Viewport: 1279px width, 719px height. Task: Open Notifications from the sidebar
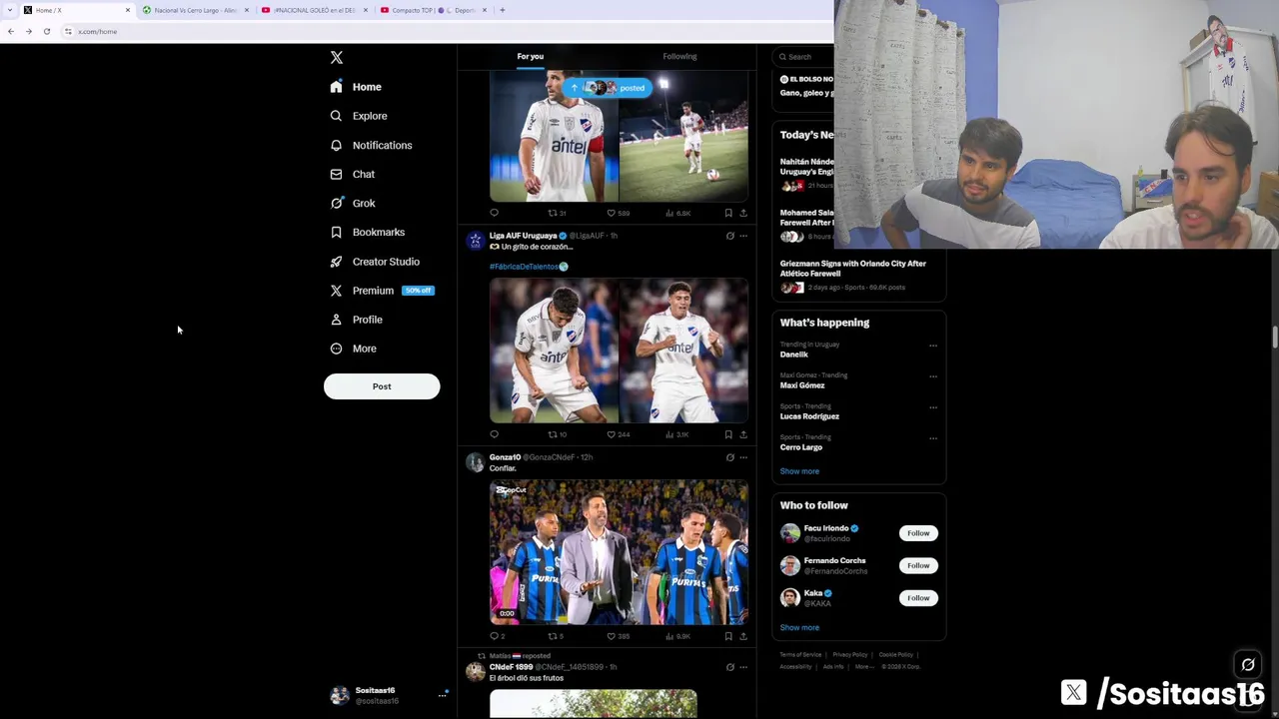pyautogui.click(x=371, y=146)
